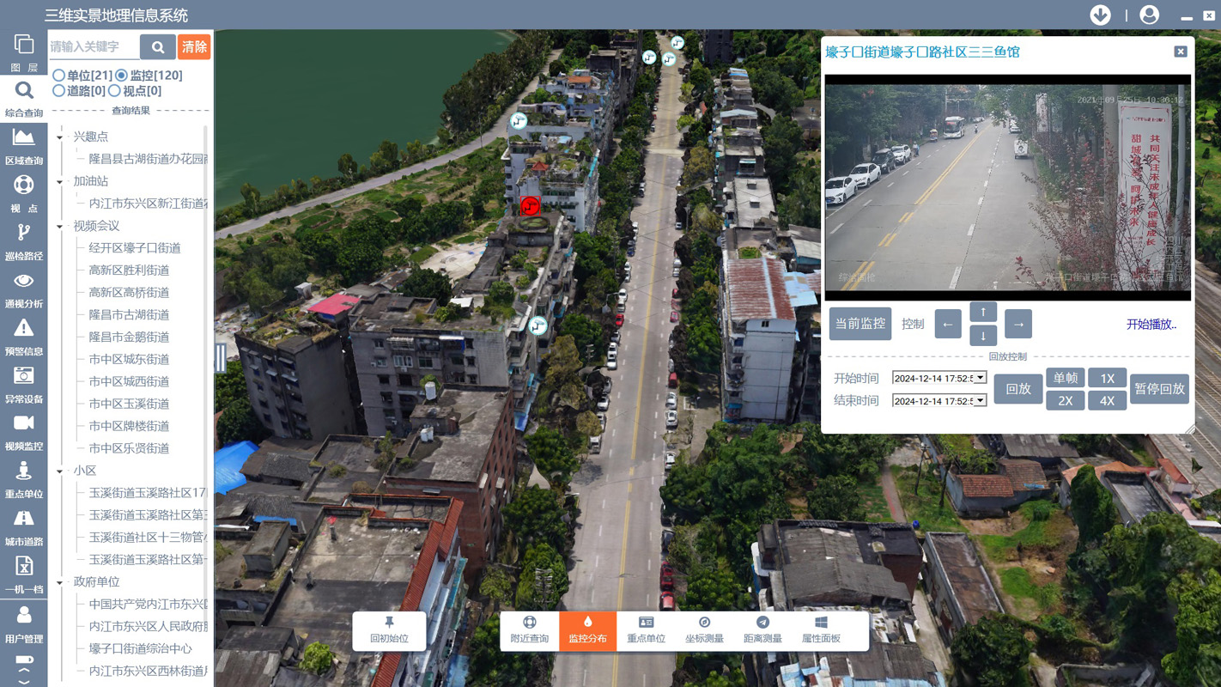Viewport: 1221px width, 687px height.
Task: Pan camera up with ↑ button
Action: click(x=983, y=312)
